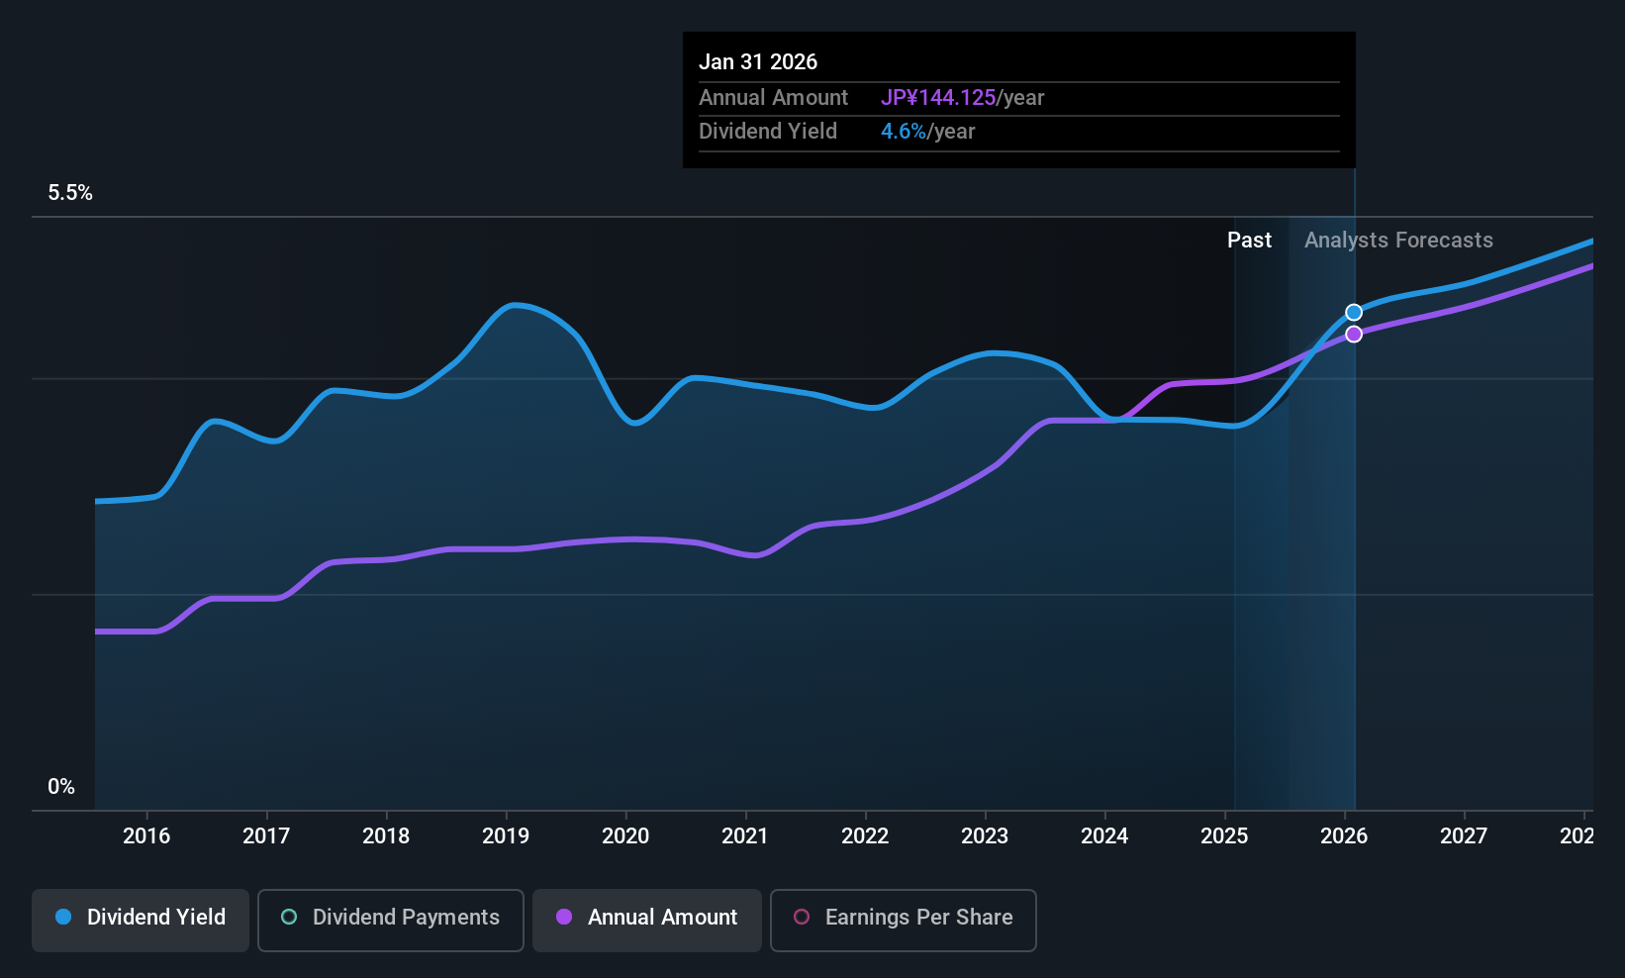Click the pink Earnings Per Share circle
This screenshot has height=978, width=1625.
[x=802, y=917]
